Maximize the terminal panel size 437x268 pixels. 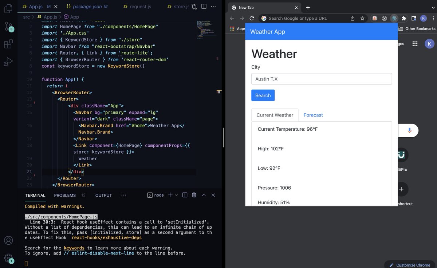(204, 195)
